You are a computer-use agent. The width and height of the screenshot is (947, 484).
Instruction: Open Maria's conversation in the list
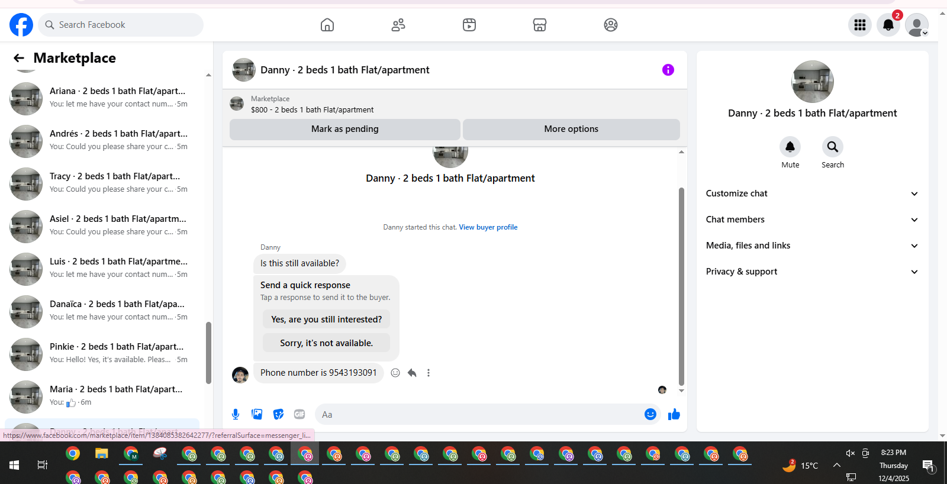(x=102, y=396)
